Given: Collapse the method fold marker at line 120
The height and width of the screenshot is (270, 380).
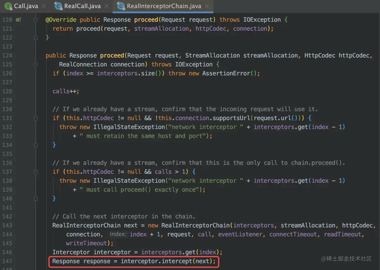Looking at the screenshot, I should click(x=36, y=20).
